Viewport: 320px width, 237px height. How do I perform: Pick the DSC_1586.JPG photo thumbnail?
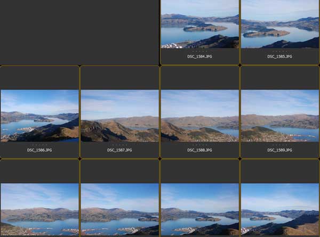point(39,116)
